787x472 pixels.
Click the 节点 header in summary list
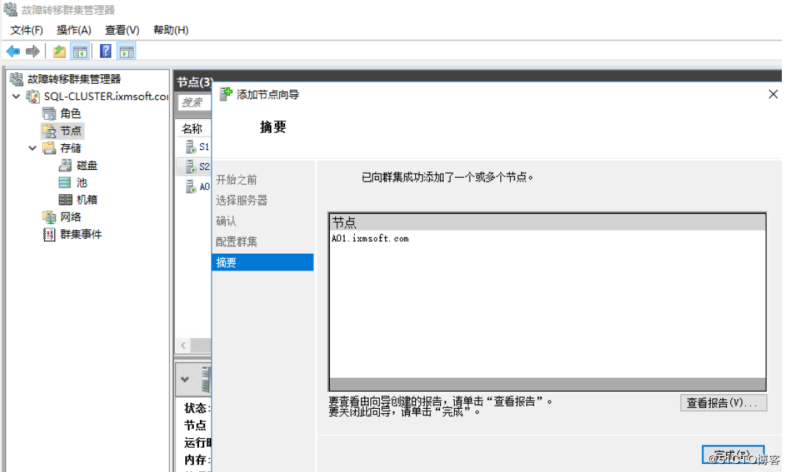547,223
